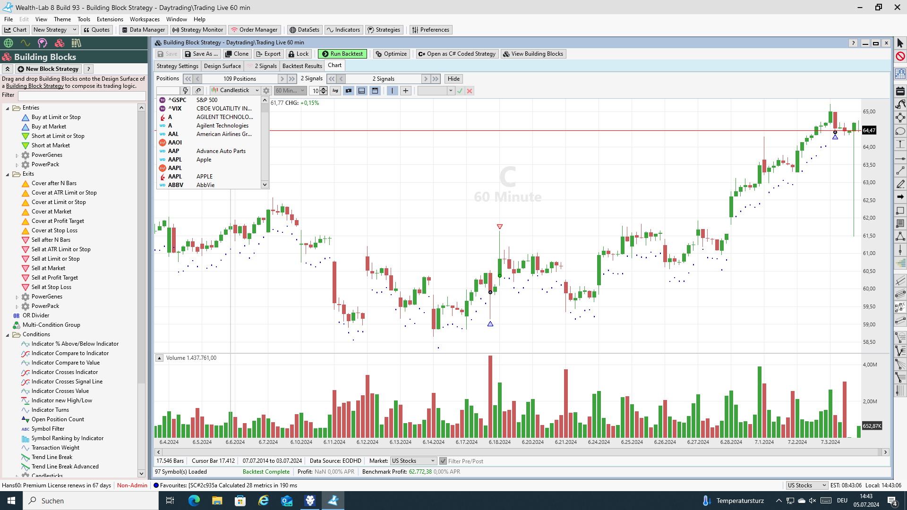Click the lightning bolt icon by symbol box
The width and height of the screenshot is (907, 510).
[x=186, y=91]
